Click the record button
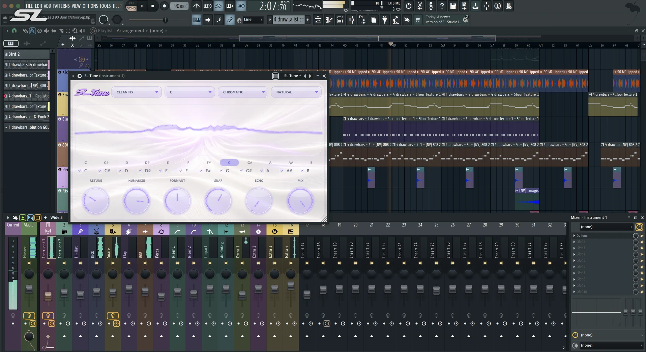Viewport: 646px width, 352px height. [x=164, y=6]
